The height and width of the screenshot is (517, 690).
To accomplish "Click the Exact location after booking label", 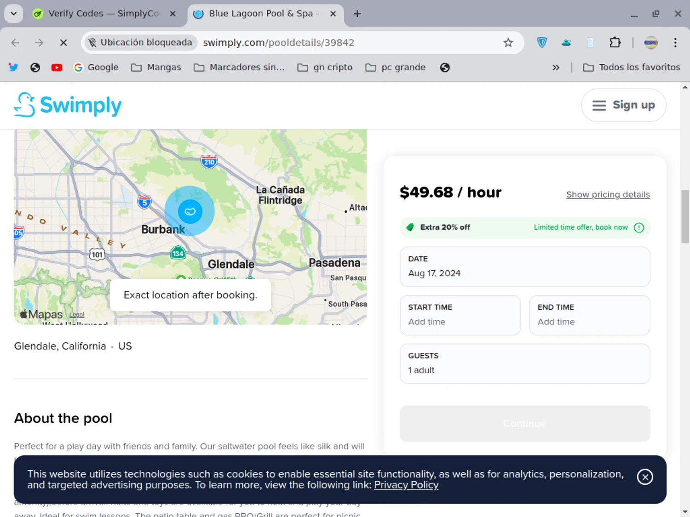I will pos(190,295).
